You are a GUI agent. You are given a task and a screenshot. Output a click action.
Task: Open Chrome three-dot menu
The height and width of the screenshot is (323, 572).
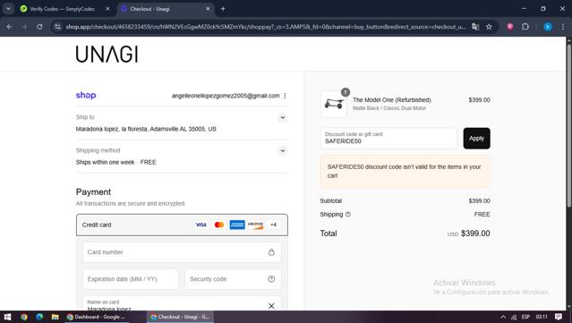563,27
